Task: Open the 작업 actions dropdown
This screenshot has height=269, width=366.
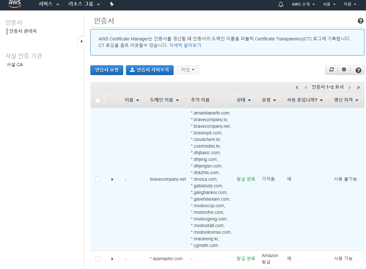Action: (187, 70)
